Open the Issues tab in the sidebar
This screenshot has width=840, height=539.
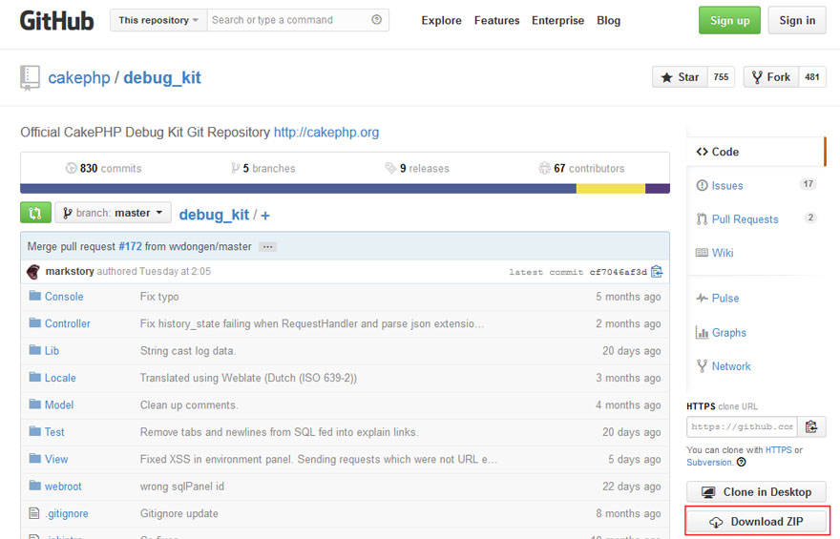pos(727,186)
